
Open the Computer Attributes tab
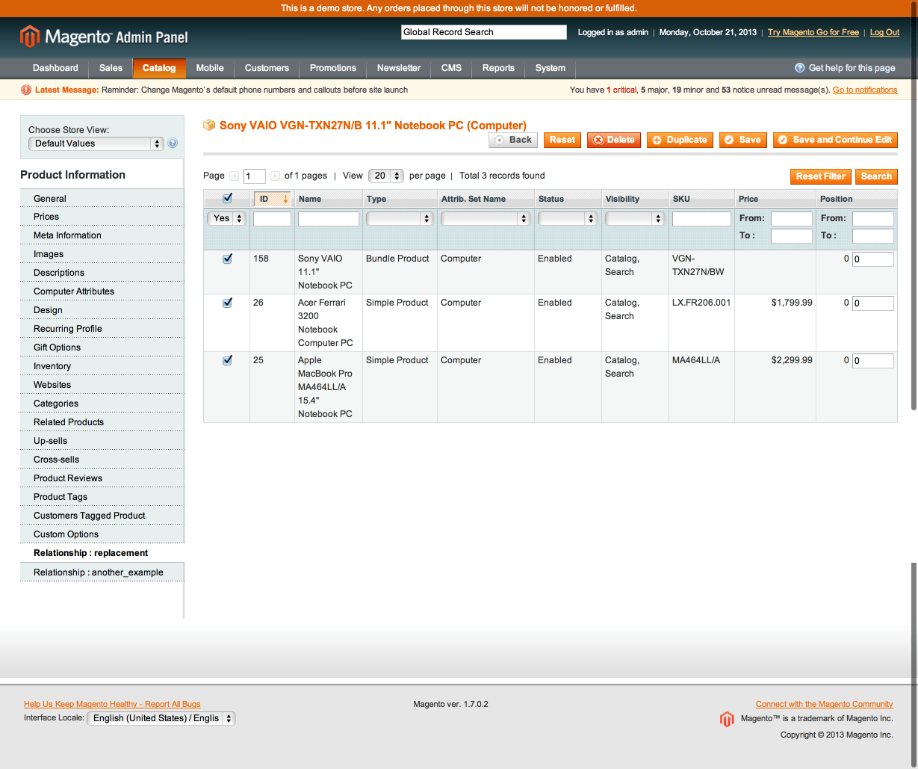coord(102,291)
